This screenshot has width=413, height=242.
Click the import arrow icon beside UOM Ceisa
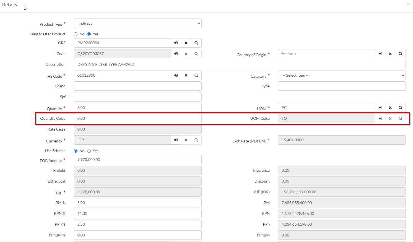tap(380, 118)
